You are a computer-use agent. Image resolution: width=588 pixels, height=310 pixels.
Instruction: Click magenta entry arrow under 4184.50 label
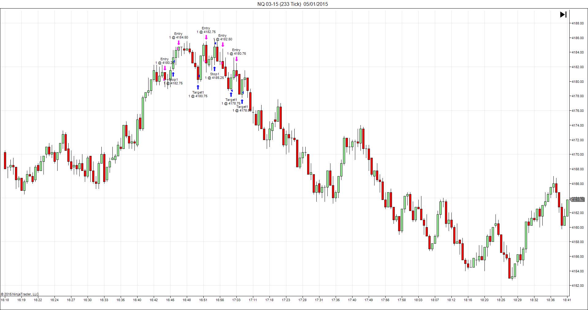click(x=179, y=43)
